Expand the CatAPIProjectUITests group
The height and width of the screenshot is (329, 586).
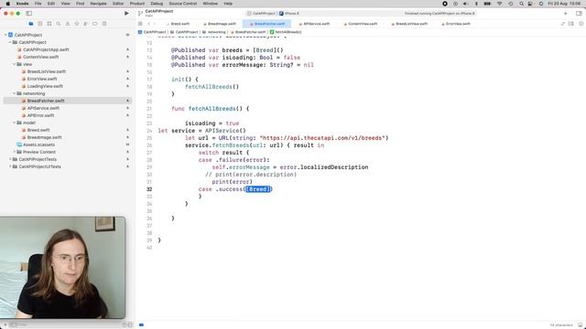tap(10, 166)
